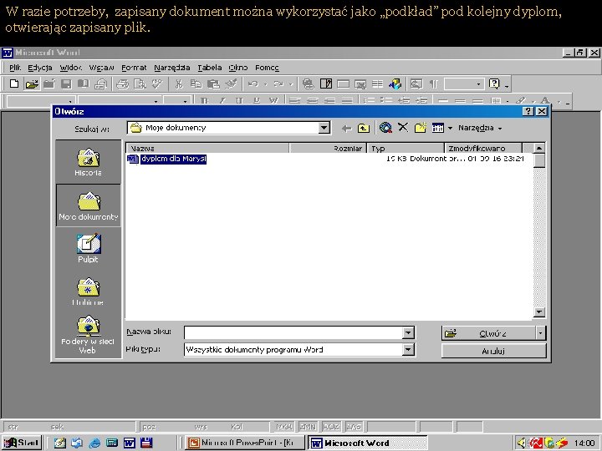Click the Delete X icon in Otwórz dialog
The image size is (602, 451).
[x=403, y=128]
